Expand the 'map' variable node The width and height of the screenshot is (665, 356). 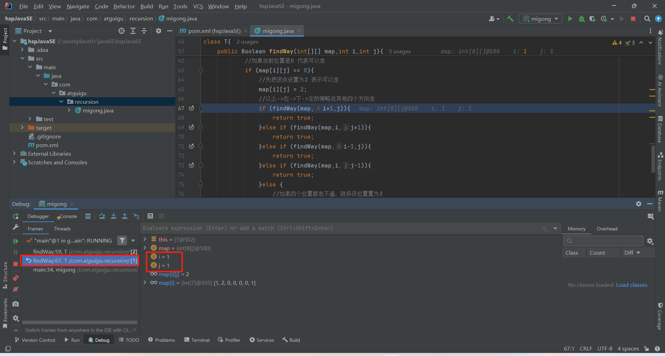[x=145, y=248]
